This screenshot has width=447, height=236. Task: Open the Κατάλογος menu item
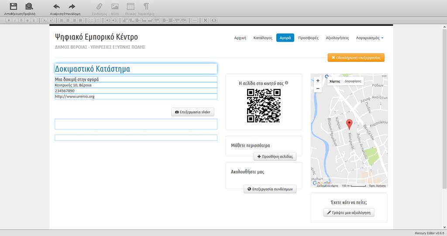pos(263,38)
